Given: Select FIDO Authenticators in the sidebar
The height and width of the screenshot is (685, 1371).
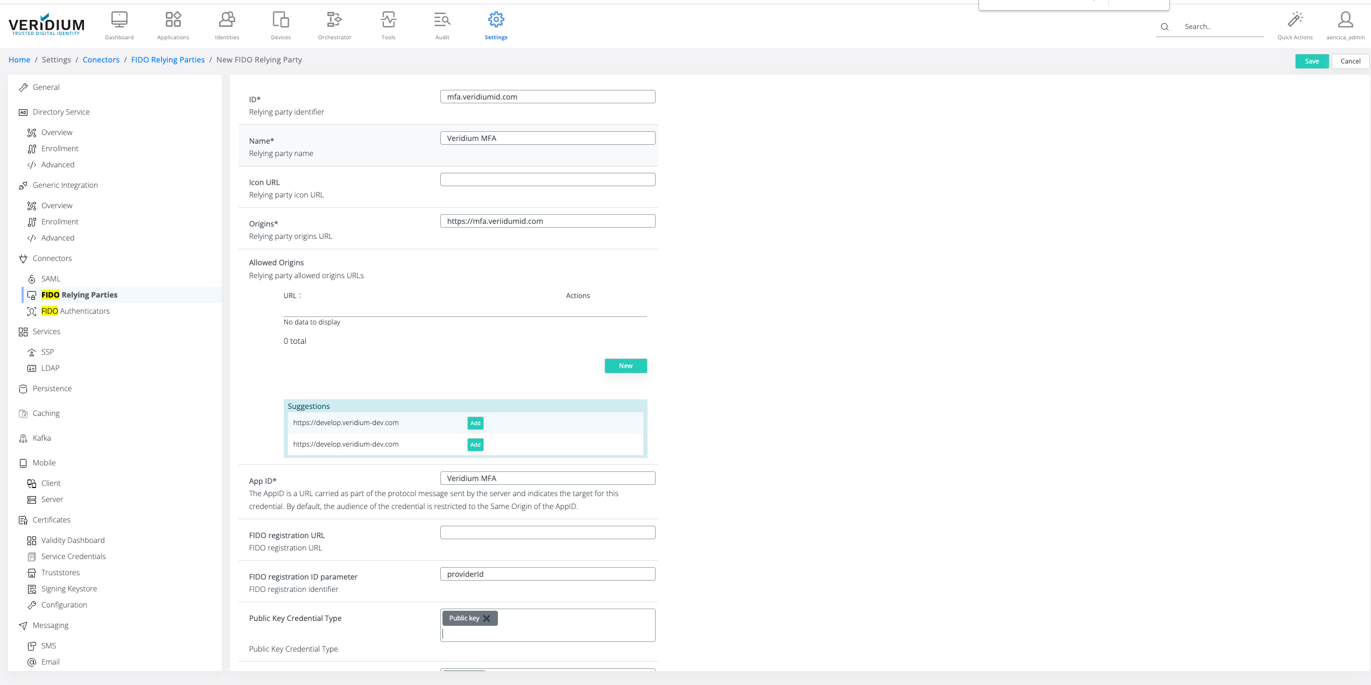Looking at the screenshot, I should coord(75,311).
